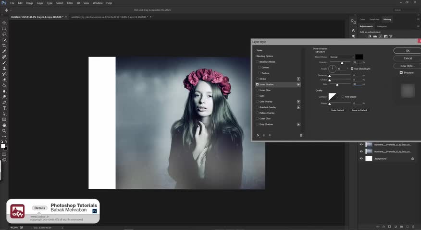This screenshot has width=421, height=230.
Task: Add another Drop Shadow effect with the plus button
Action: pos(298,124)
